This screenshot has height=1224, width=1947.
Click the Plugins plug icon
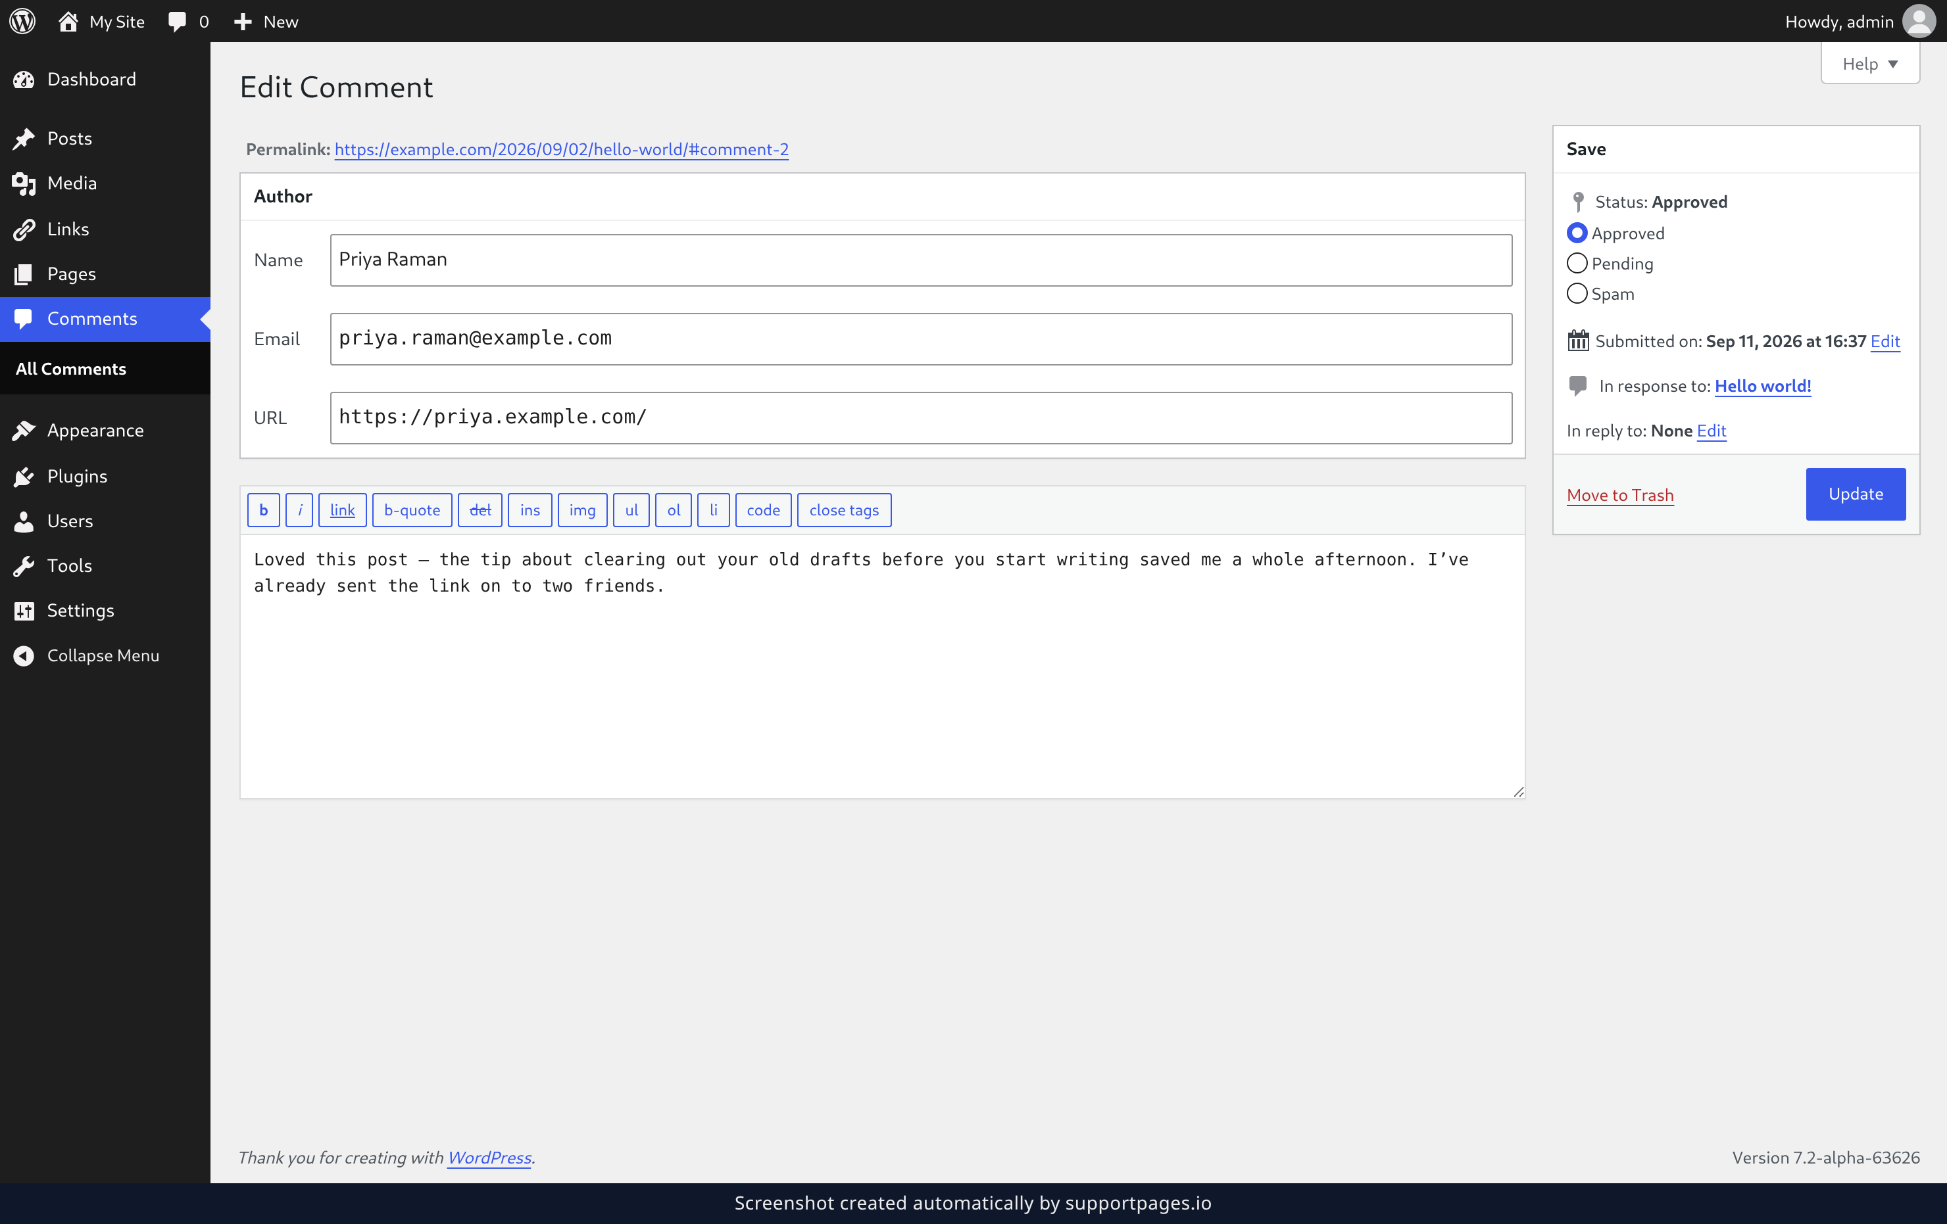(24, 476)
